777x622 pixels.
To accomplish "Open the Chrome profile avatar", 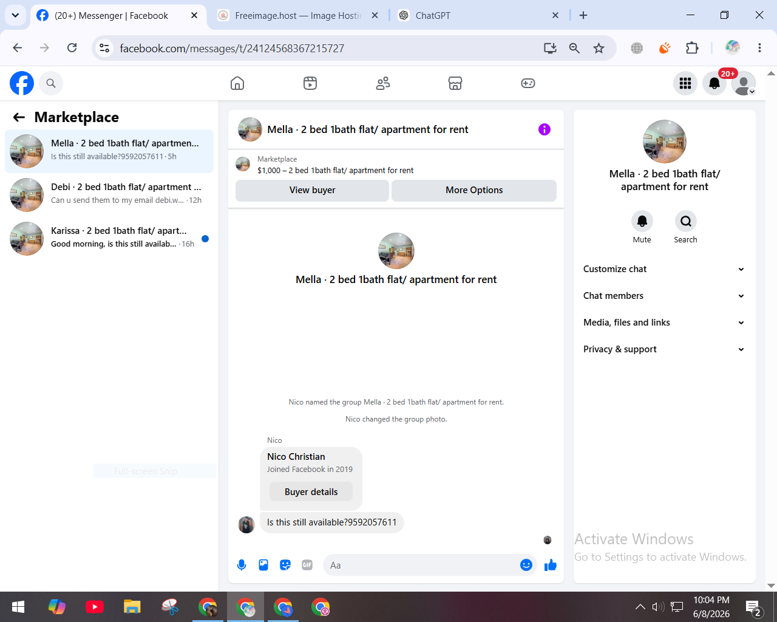I will click(x=733, y=47).
